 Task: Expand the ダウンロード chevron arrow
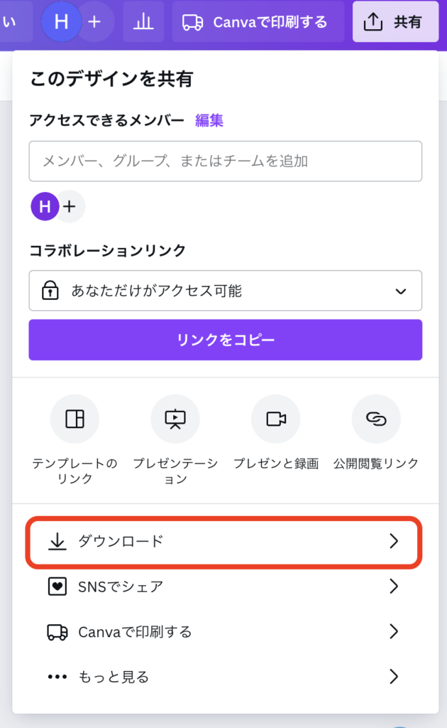pos(394,542)
